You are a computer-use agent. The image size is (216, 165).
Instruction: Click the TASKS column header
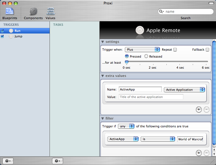coord(58,25)
